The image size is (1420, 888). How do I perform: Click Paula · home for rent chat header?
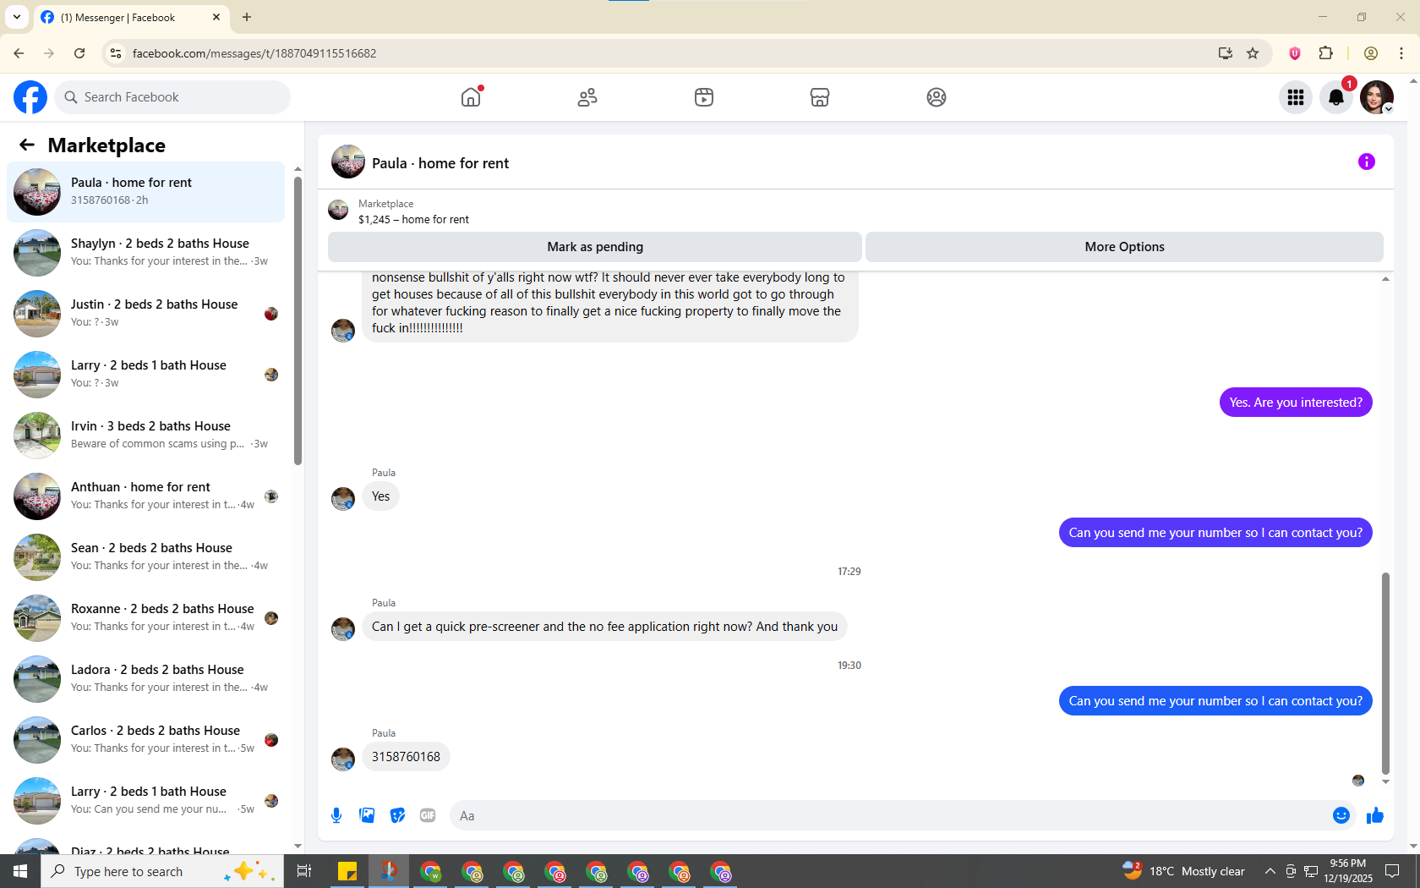pyautogui.click(x=440, y=163)
